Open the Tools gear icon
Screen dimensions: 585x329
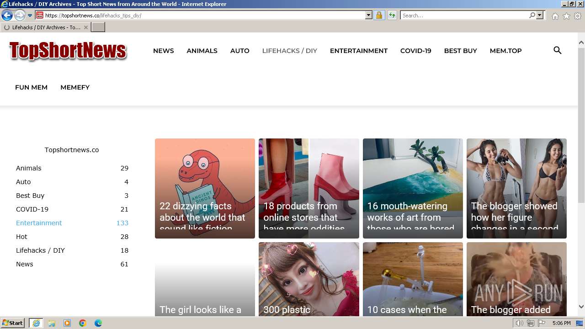(x=578, y=16)
